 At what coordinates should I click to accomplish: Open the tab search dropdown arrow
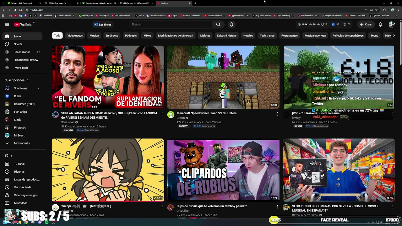[3, 3]
